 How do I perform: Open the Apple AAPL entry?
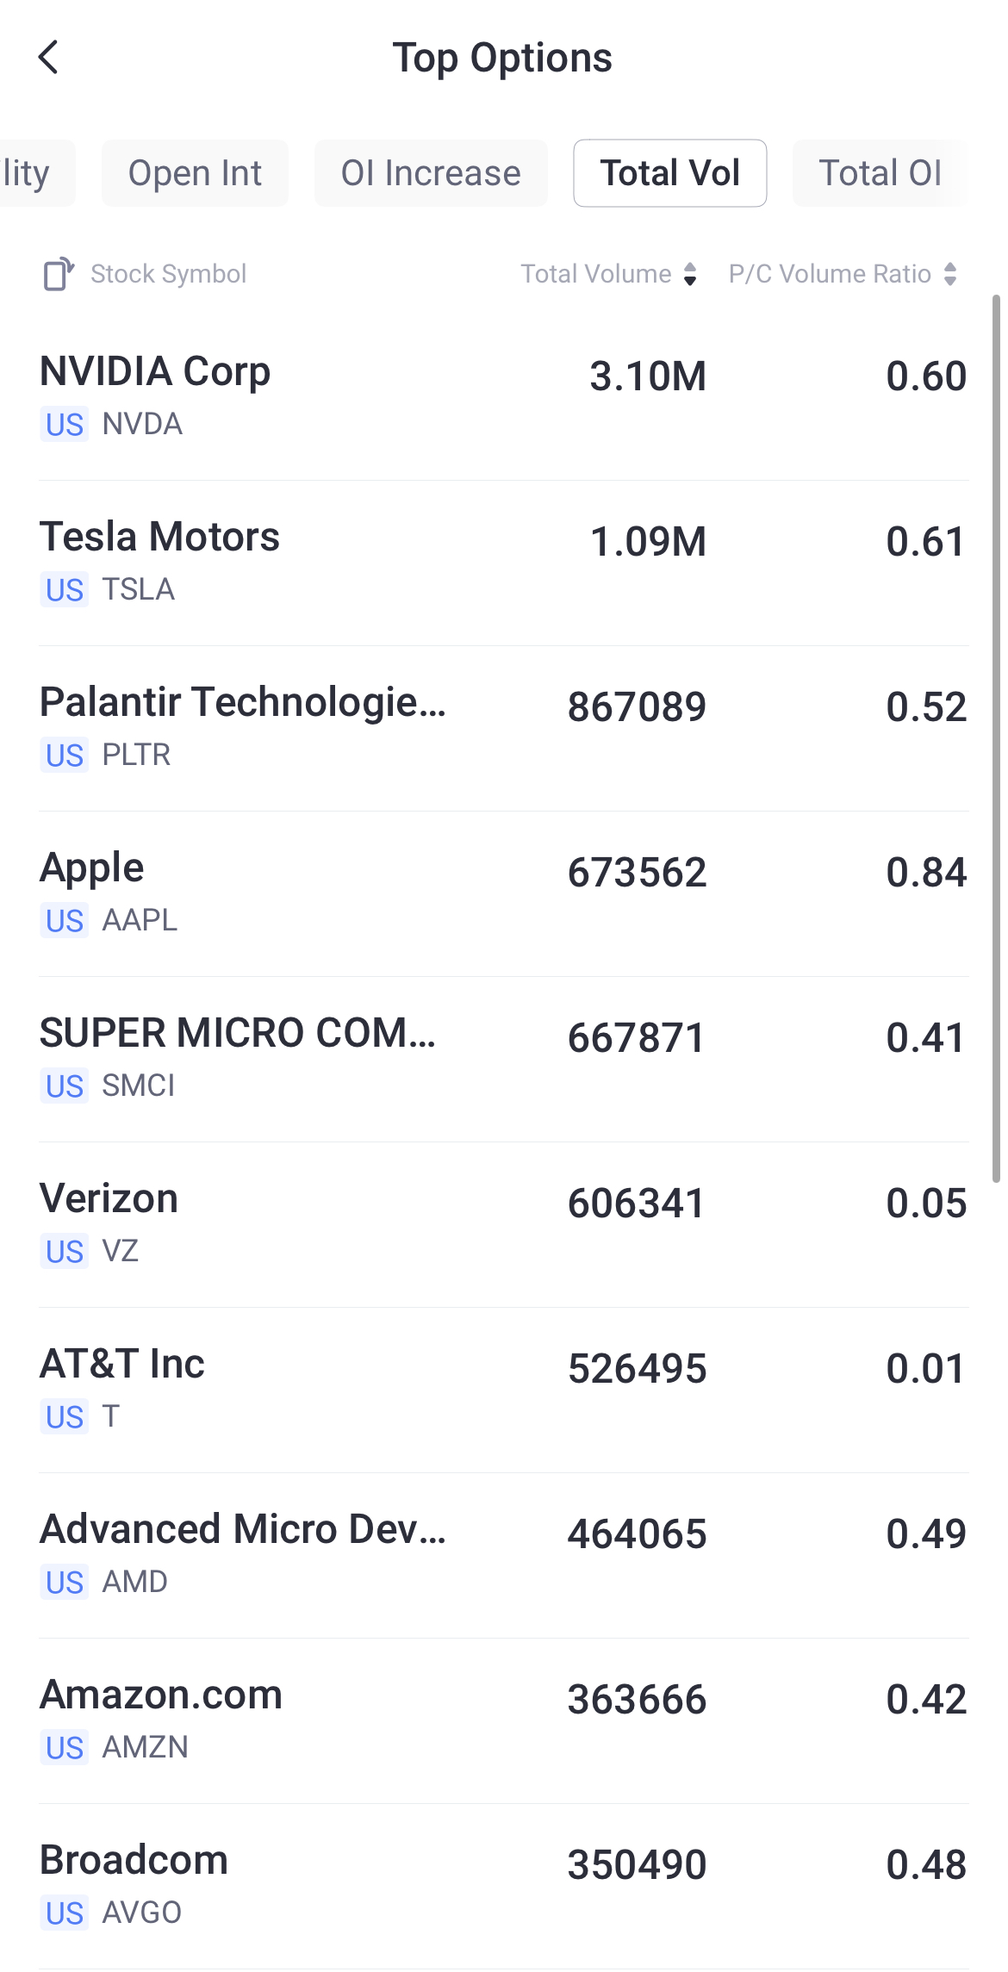[504, 893]
